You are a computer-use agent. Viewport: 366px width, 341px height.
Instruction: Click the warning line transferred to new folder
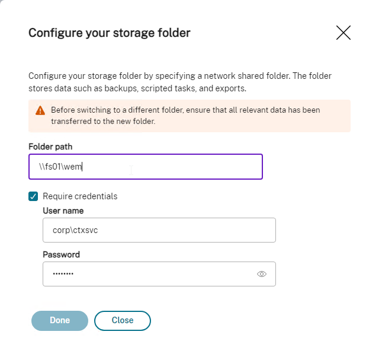pyautogui.click(x=103, y=121)
